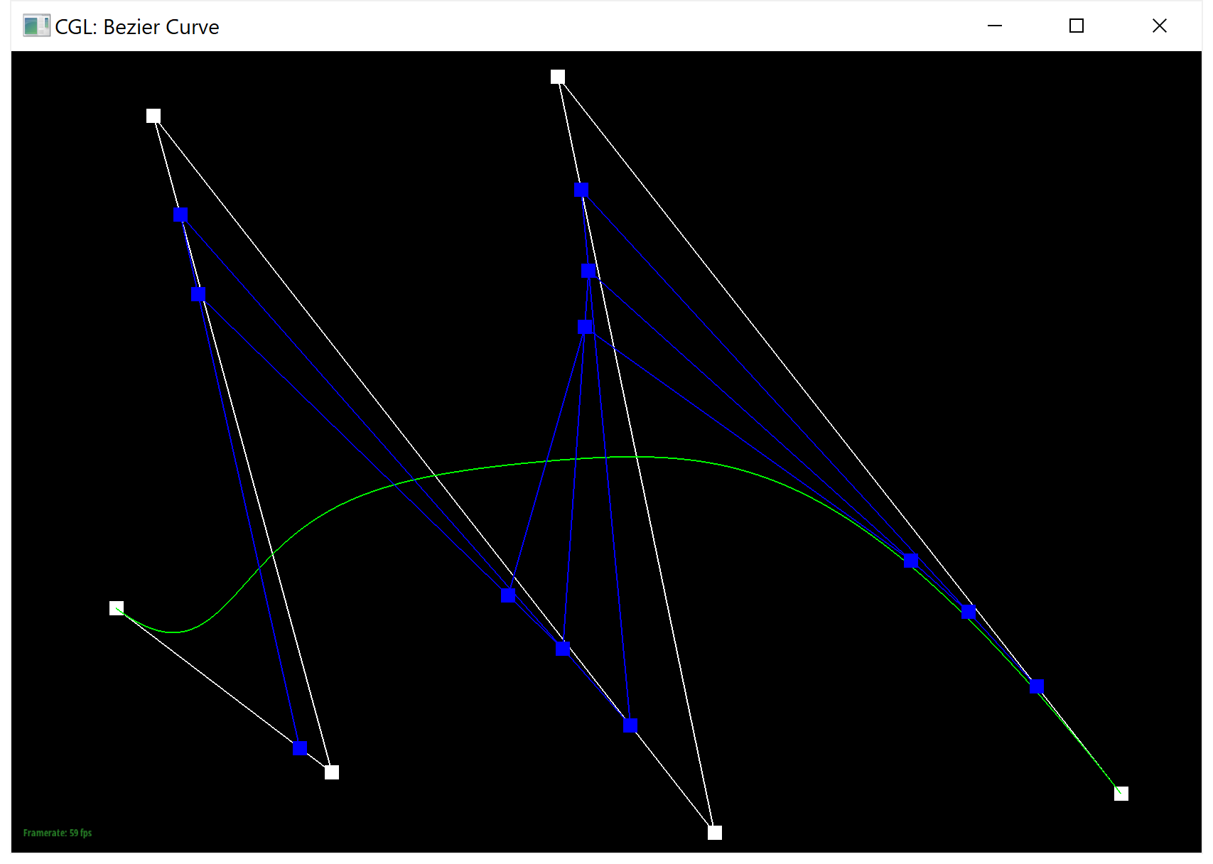Select the topmost white control point

557,76
